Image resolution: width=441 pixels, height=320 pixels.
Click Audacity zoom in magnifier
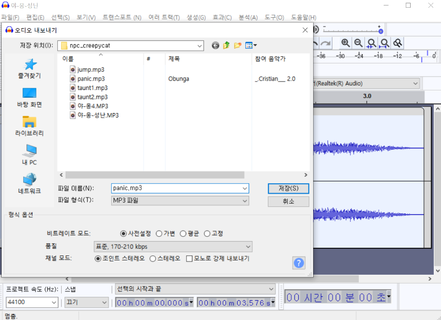click(346, 43)
